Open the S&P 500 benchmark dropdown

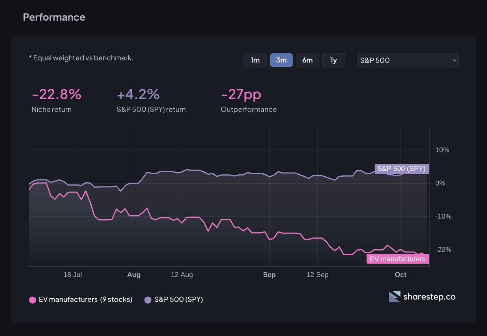click(x=407, y=60)
